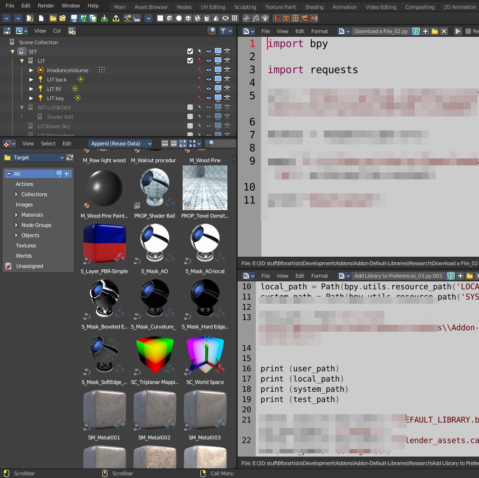The height and width of the screenshot is (478, 479).
Task: Toggle the Register checkbox in the text editor
Action: 468,31
